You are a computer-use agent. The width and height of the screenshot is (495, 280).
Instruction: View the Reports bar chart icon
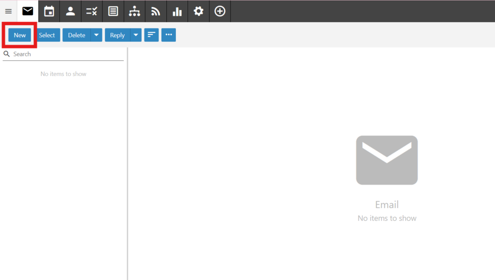(x=177, y=11)
